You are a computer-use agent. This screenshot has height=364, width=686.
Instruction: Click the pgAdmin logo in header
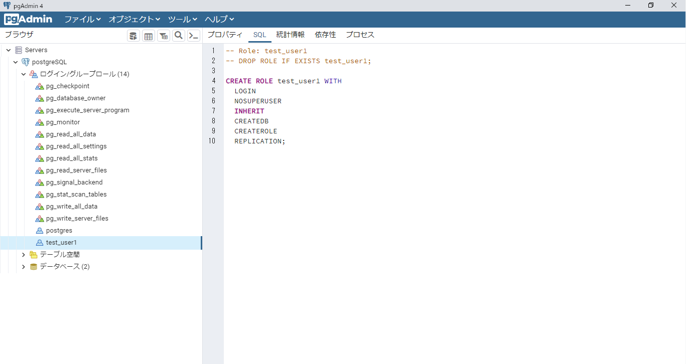28,20
